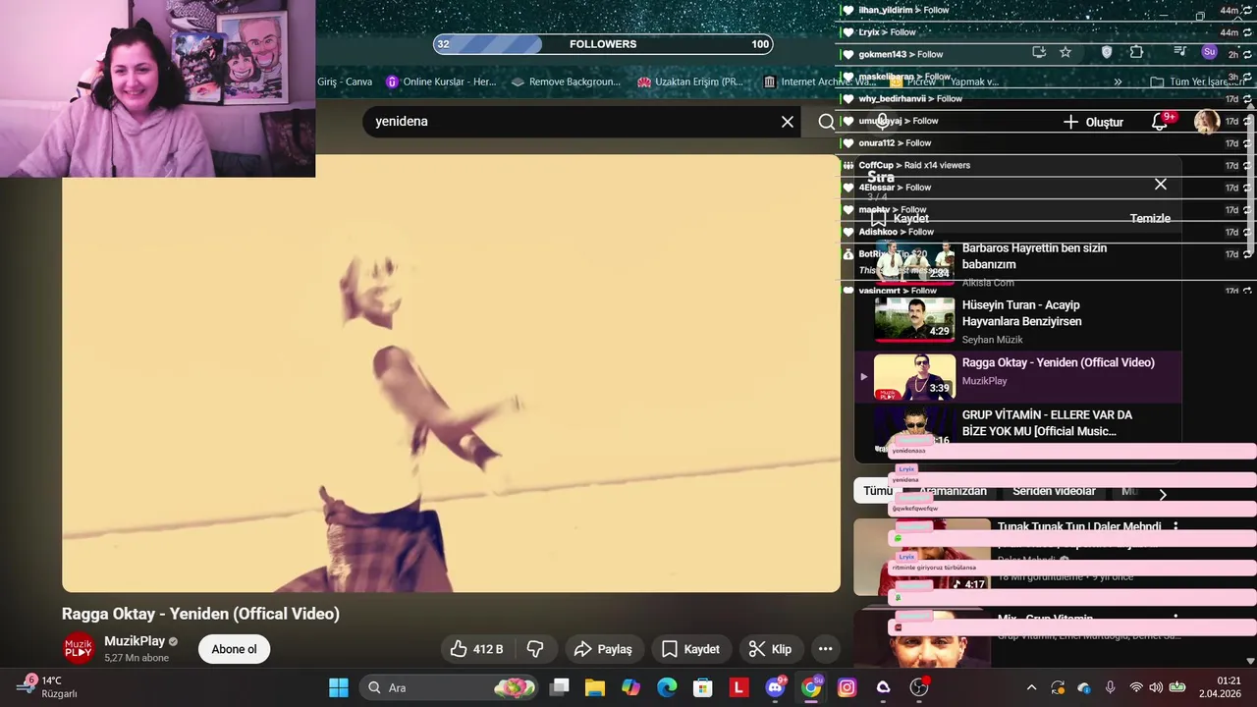The image size is (1257, 707).
Task: Open Microsoft Edge from the taskbar
Action: point(667,687)
